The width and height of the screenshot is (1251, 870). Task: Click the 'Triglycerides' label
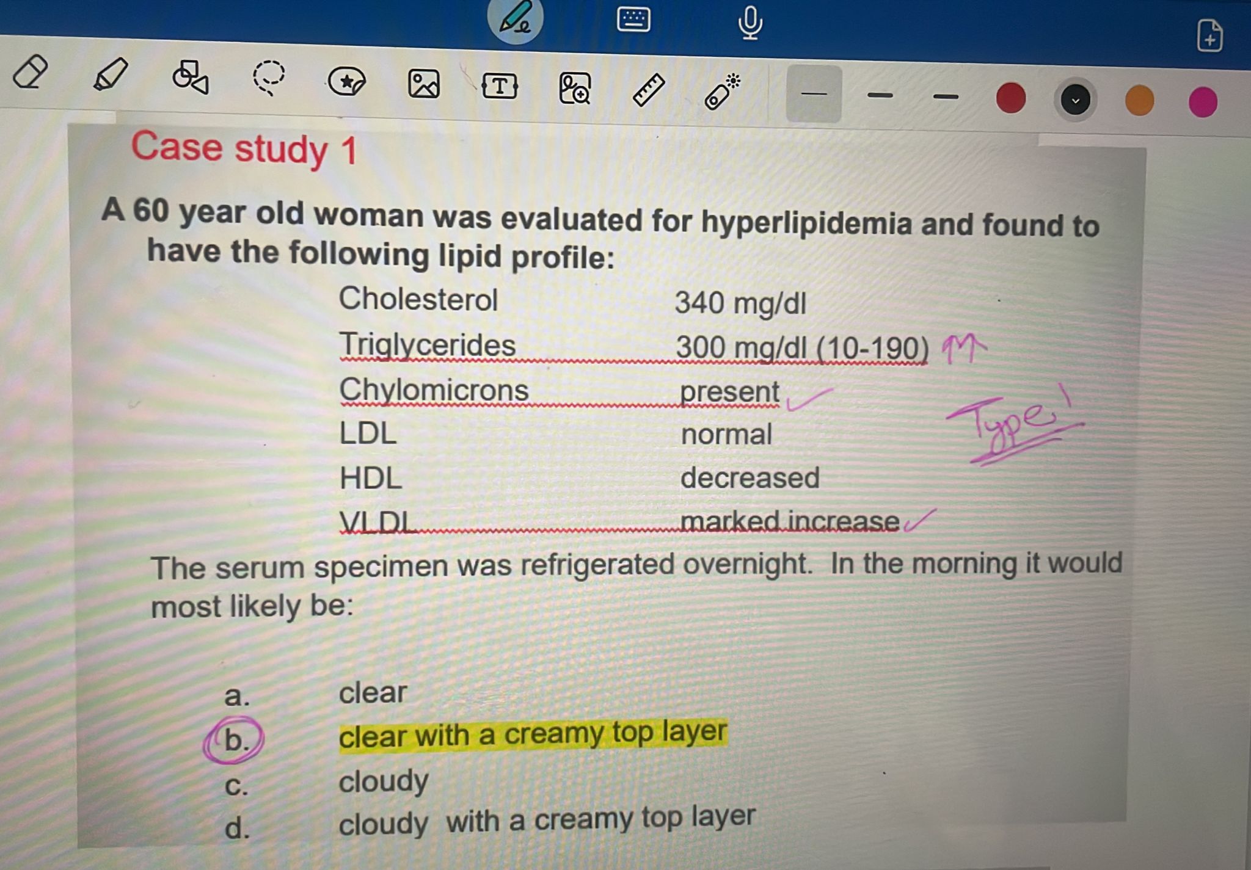[x=428, y=345]
